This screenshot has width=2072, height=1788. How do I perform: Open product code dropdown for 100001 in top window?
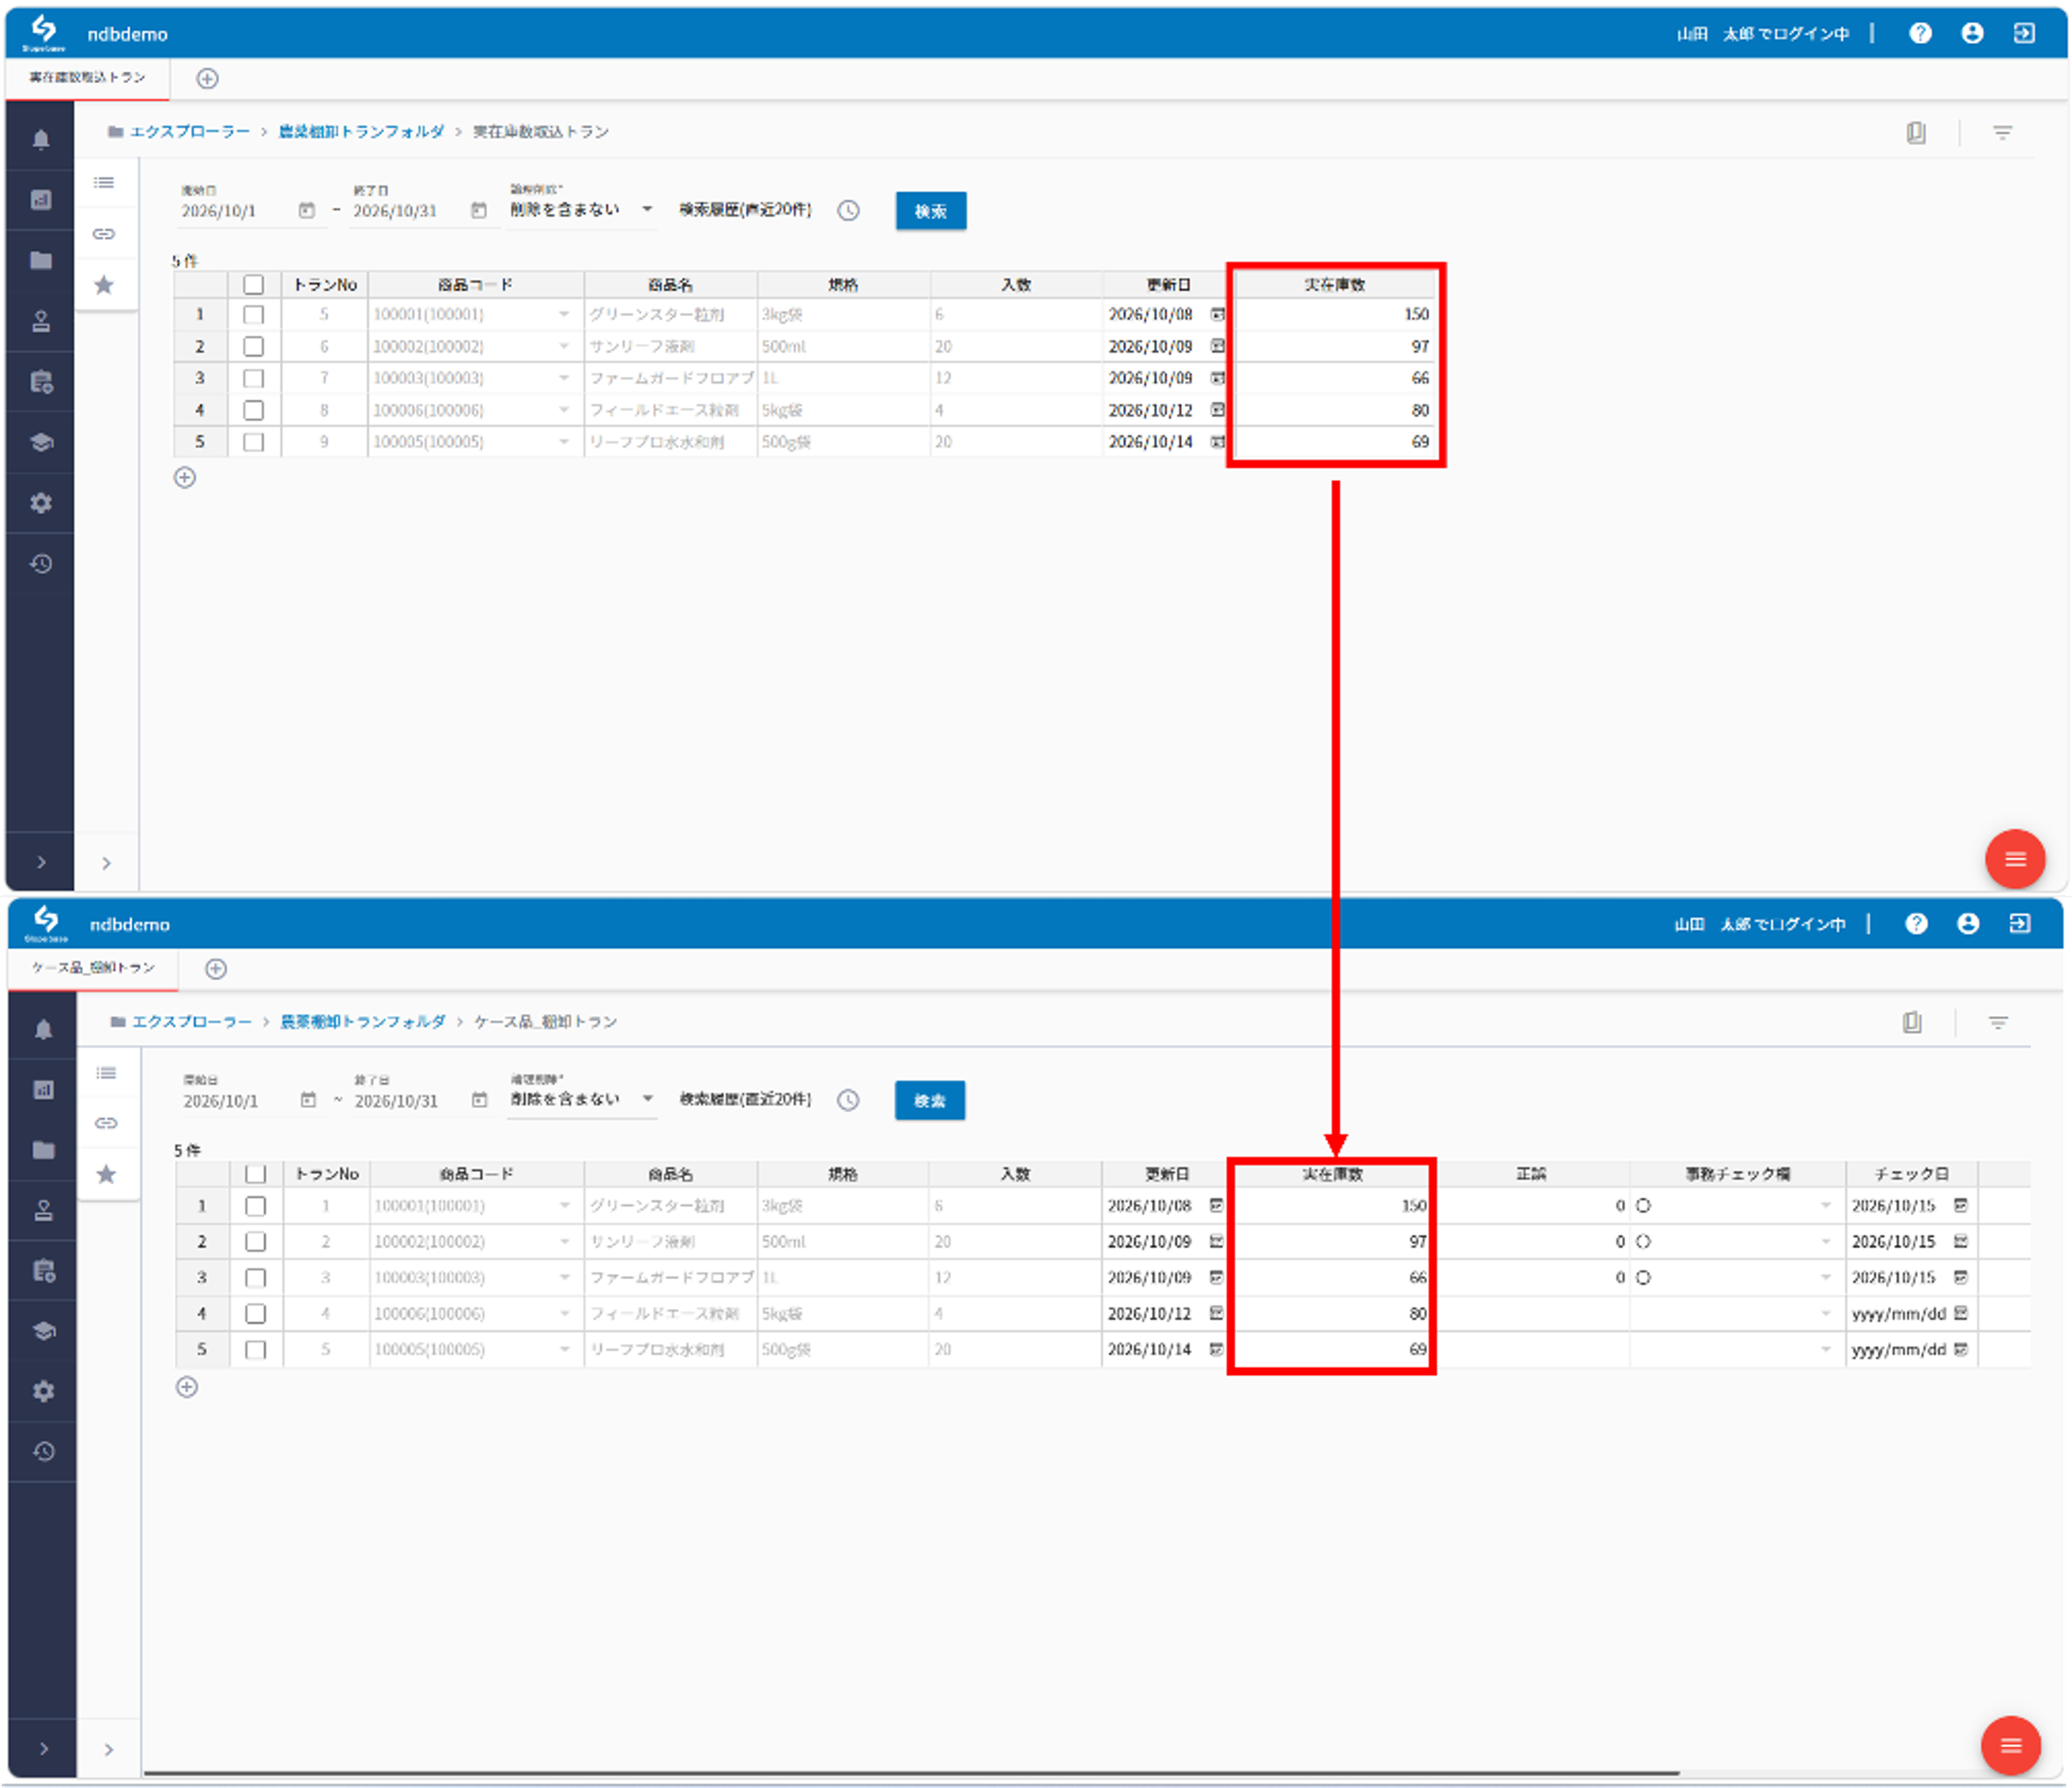pyautogui.click(x=564, y=315)
